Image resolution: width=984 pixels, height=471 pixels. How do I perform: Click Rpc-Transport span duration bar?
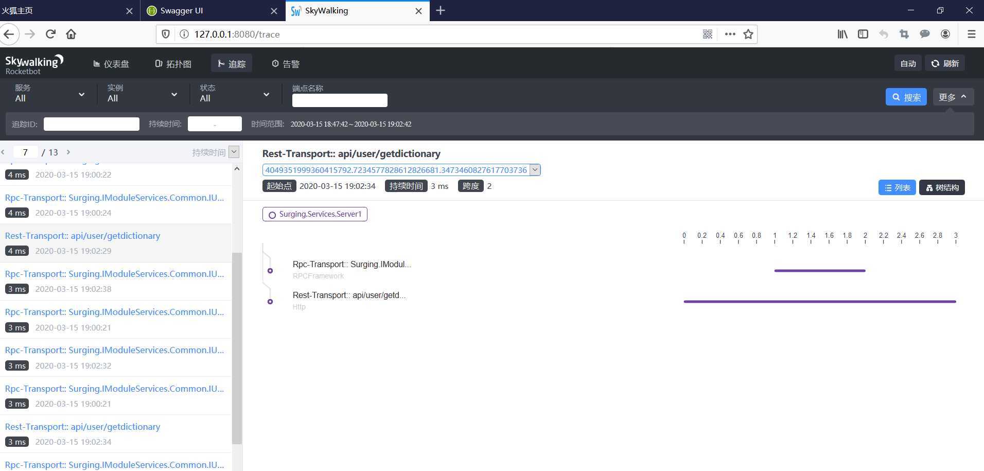[x=820, y=271]
